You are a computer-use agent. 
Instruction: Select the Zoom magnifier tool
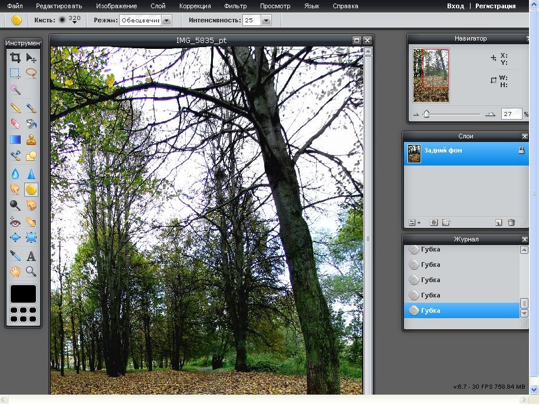tap(31, 272)
